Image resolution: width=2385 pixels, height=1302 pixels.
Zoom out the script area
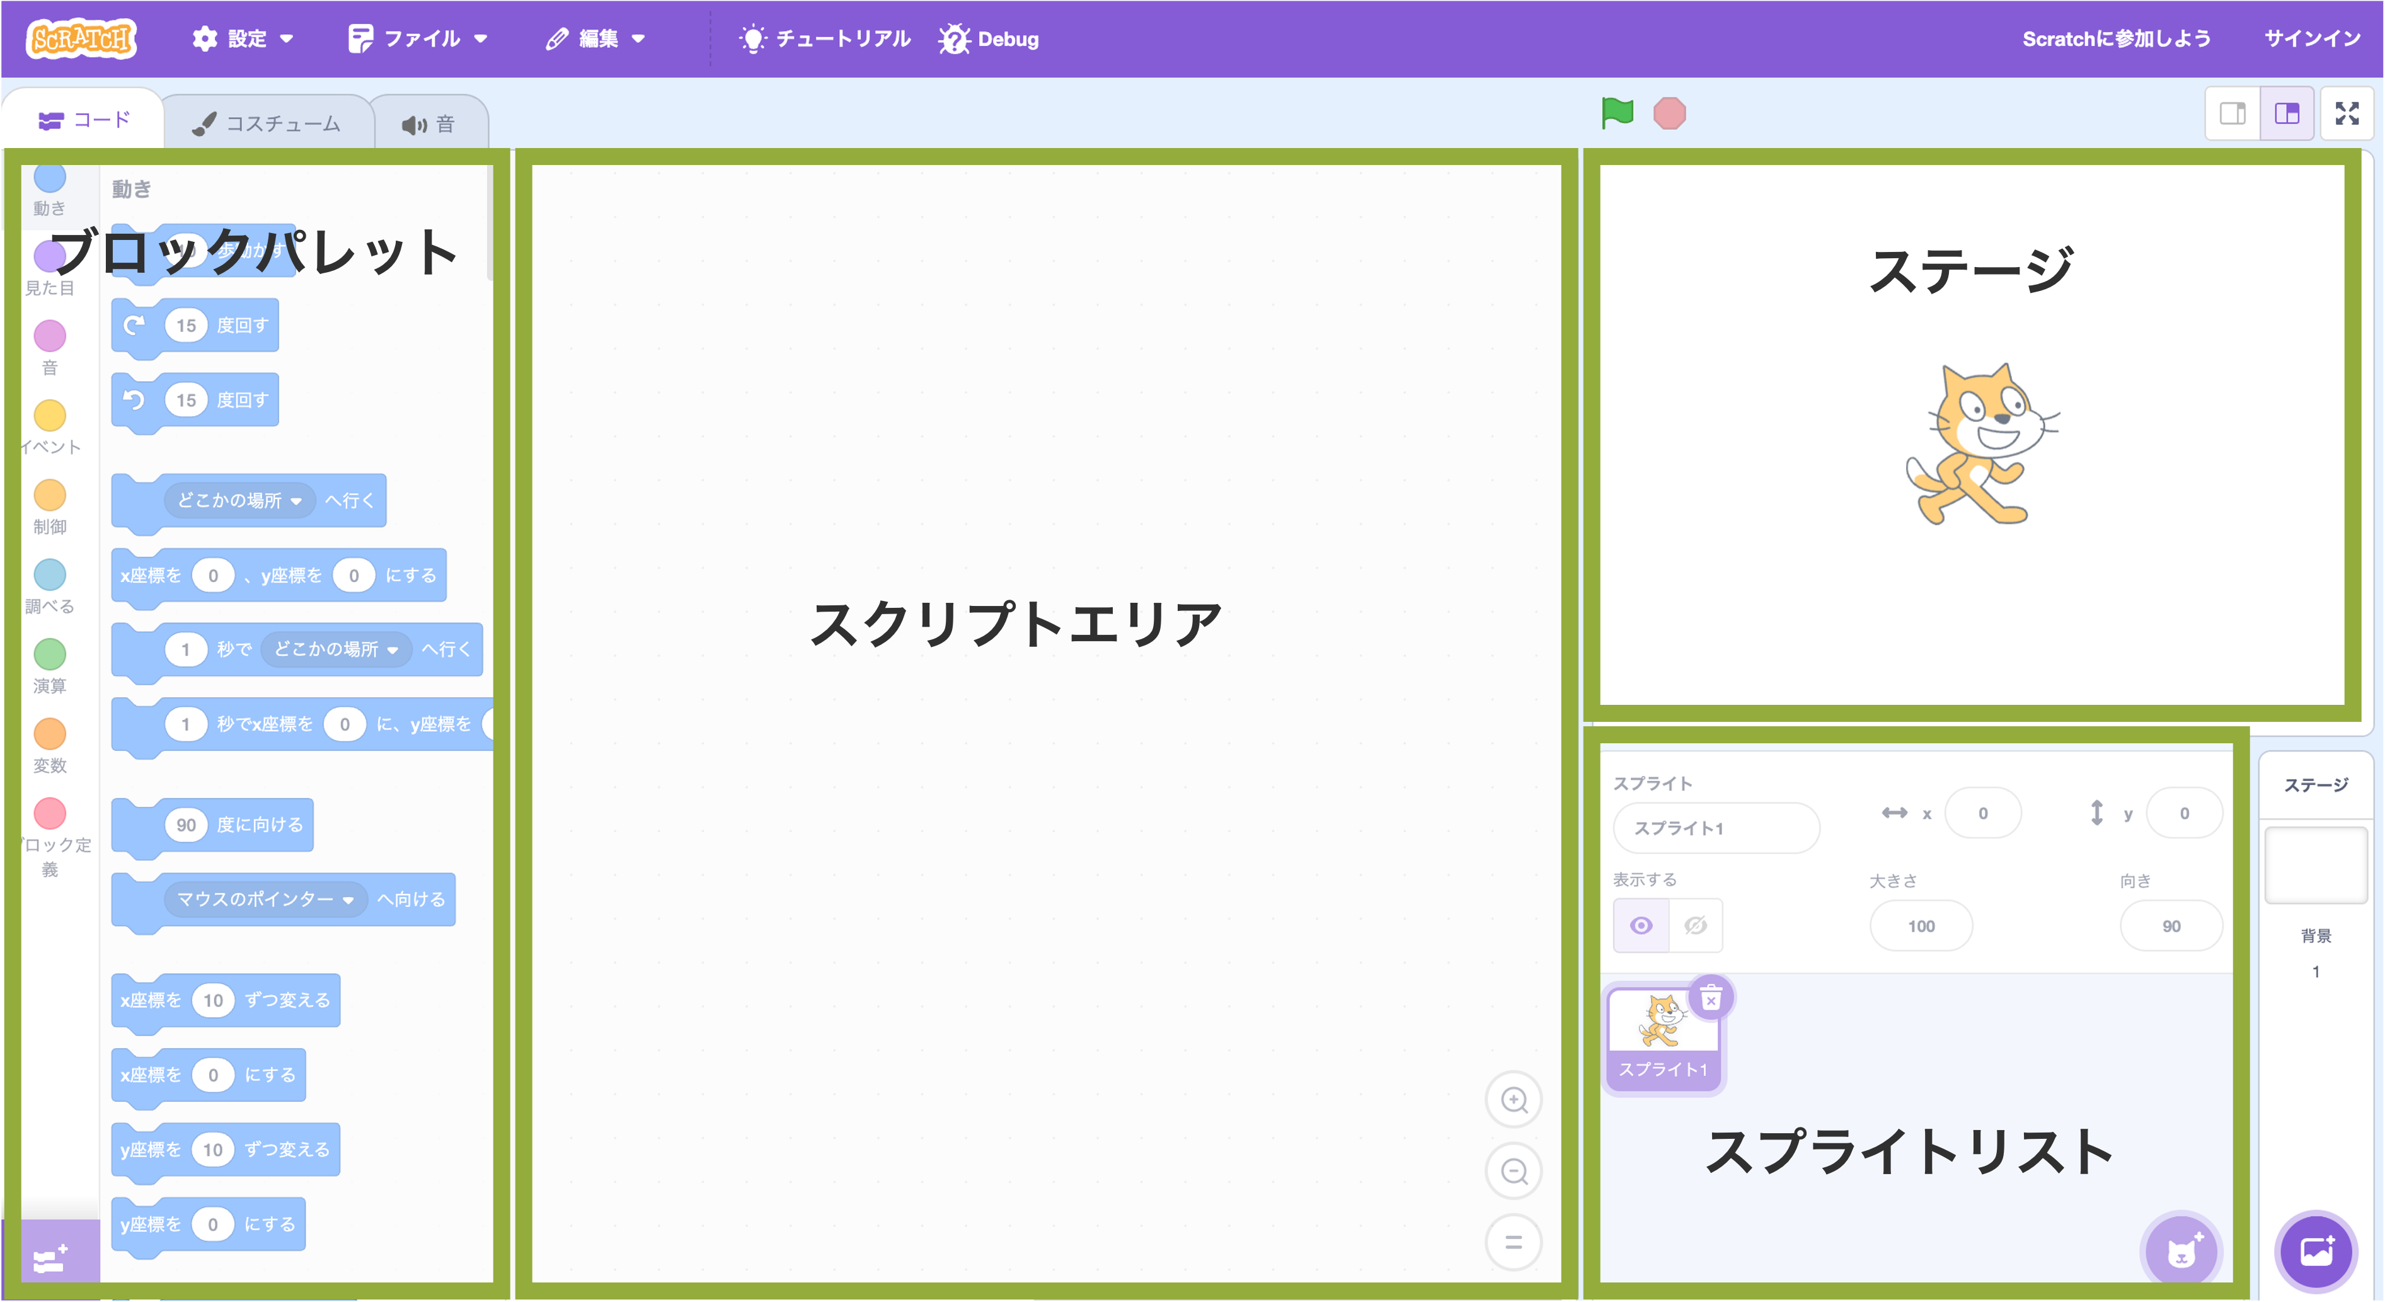[1514, 1170]
